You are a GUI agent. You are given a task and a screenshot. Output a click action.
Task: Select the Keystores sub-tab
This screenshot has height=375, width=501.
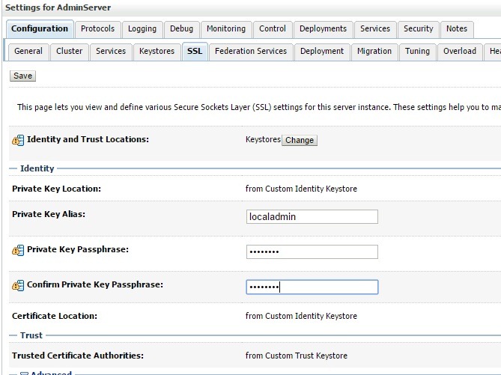(x=157, y=52)
